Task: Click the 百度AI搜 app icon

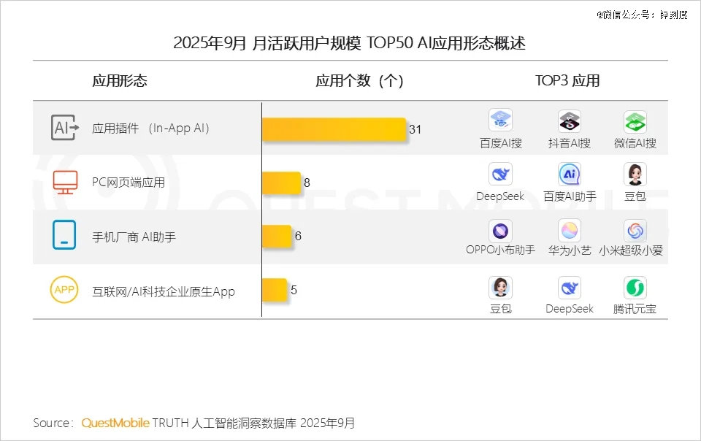Action: click(500, 120)
